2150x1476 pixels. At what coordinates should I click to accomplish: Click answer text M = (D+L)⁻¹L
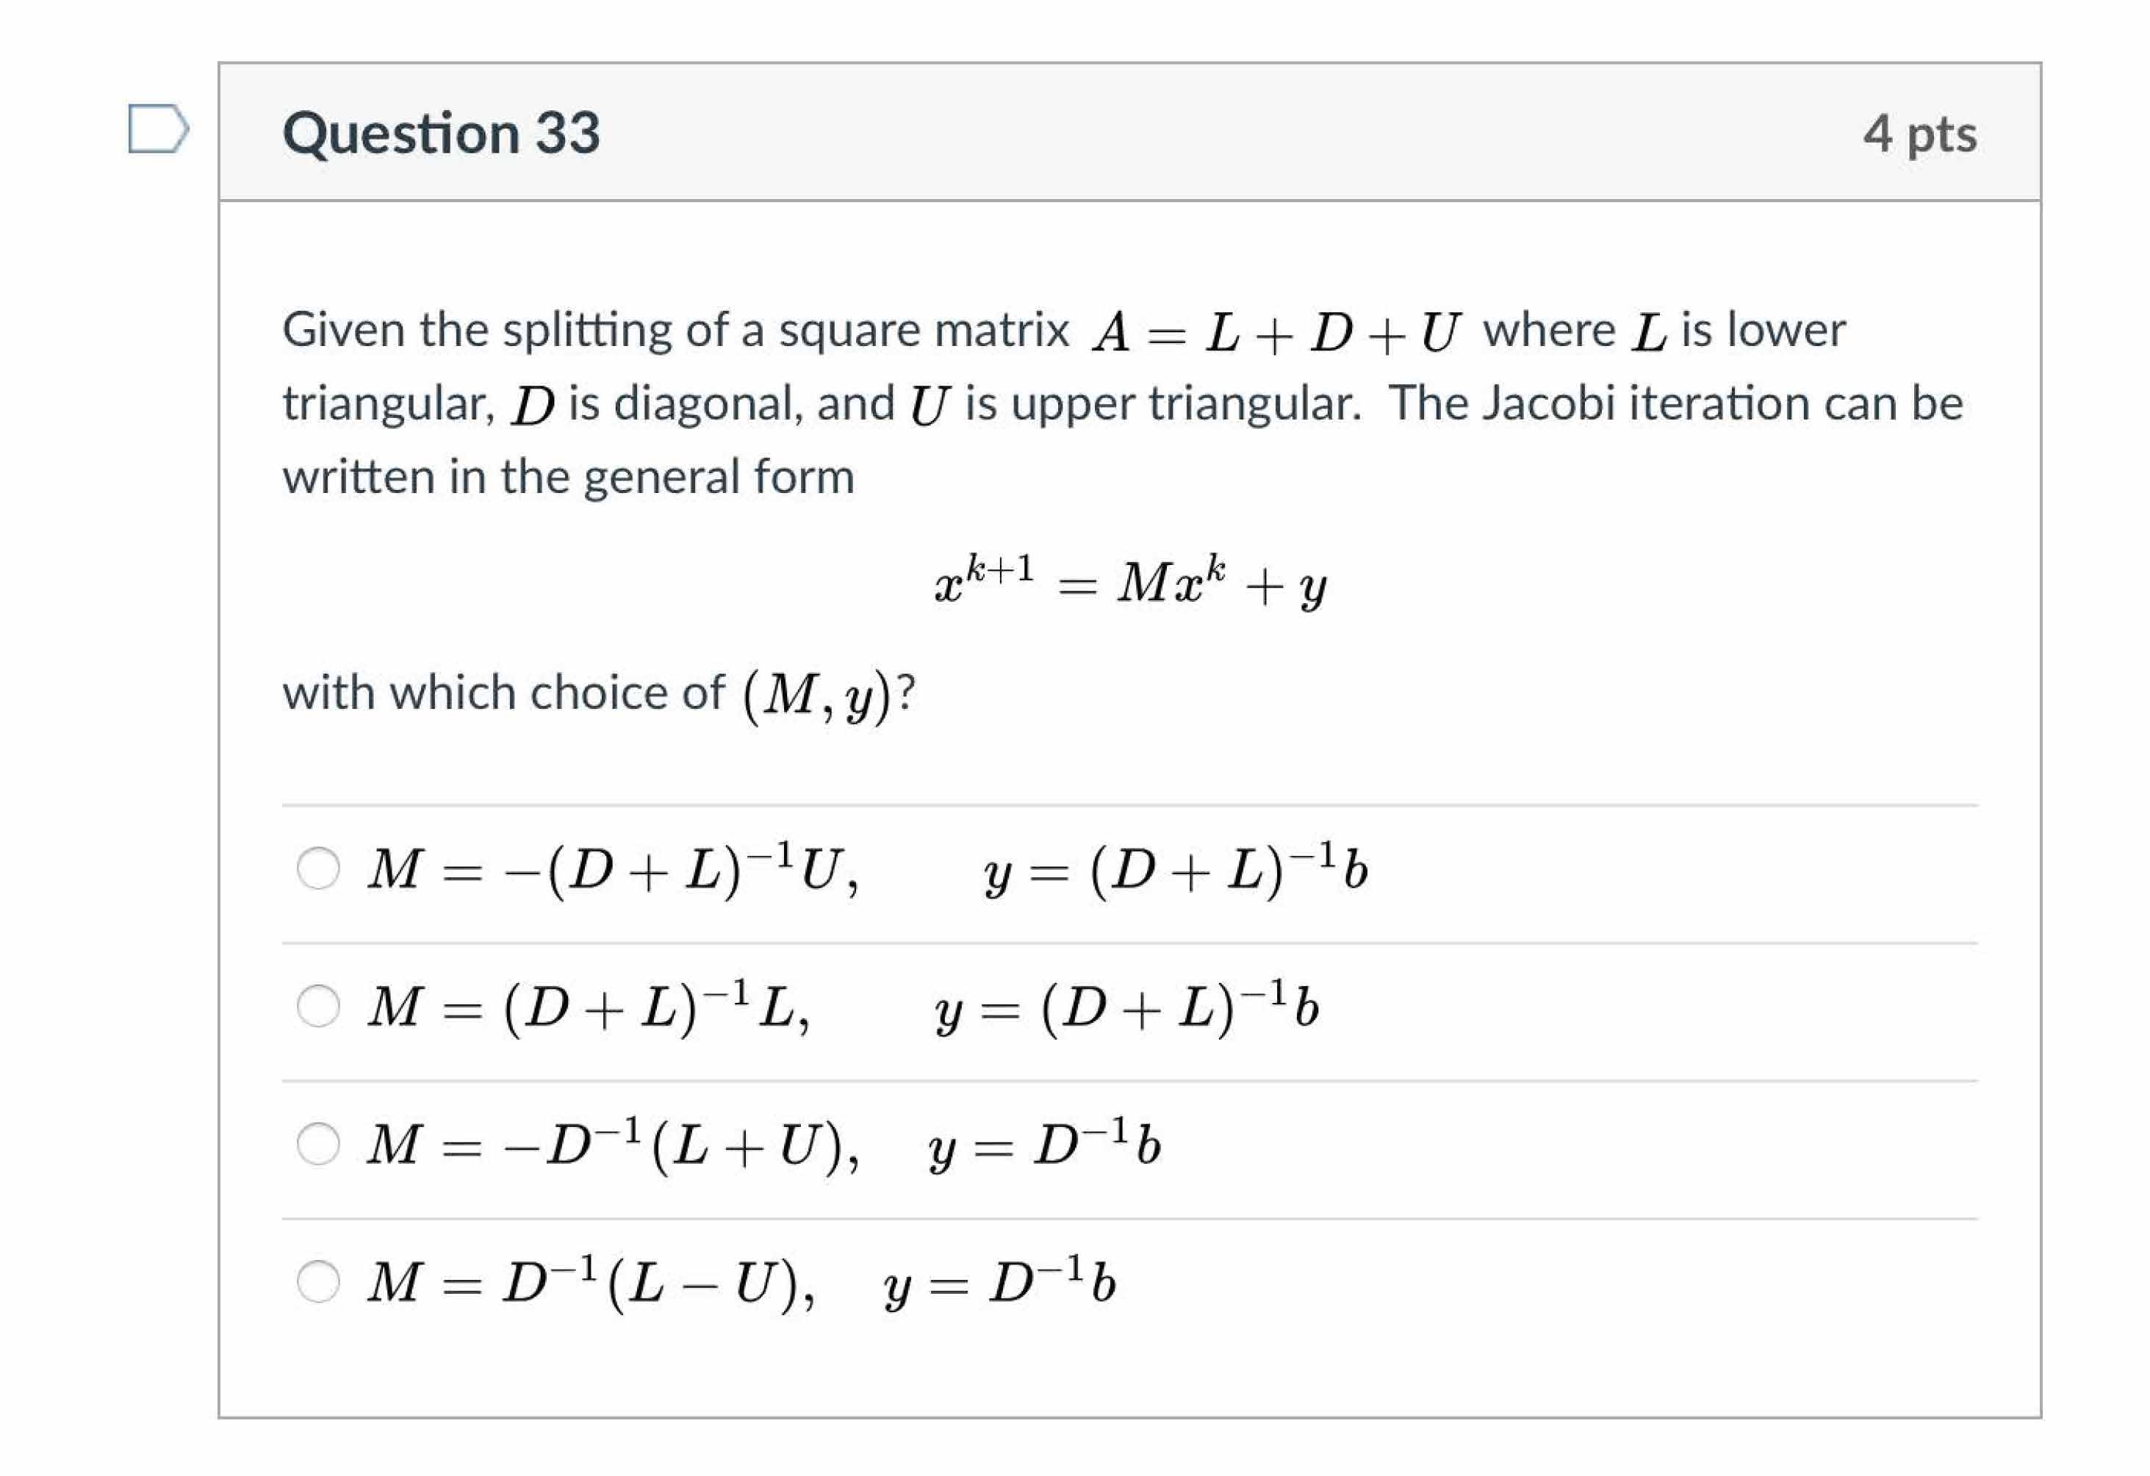589,1007
